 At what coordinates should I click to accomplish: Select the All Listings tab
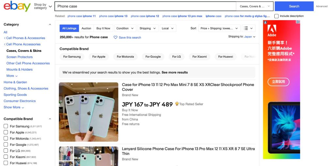click(x=69, y=28)
